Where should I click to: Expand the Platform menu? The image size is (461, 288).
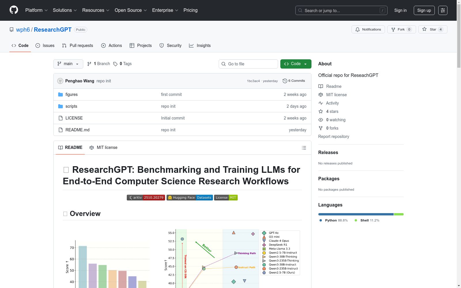click(x=37, y=10)
